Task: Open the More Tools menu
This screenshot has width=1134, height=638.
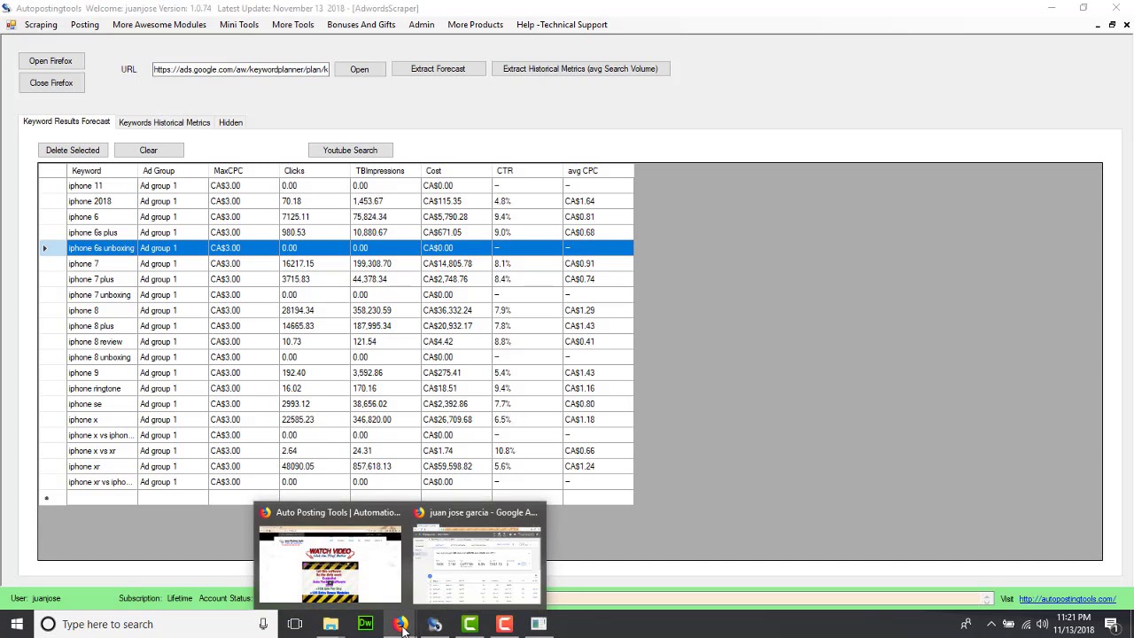Action: pos(292,25)
